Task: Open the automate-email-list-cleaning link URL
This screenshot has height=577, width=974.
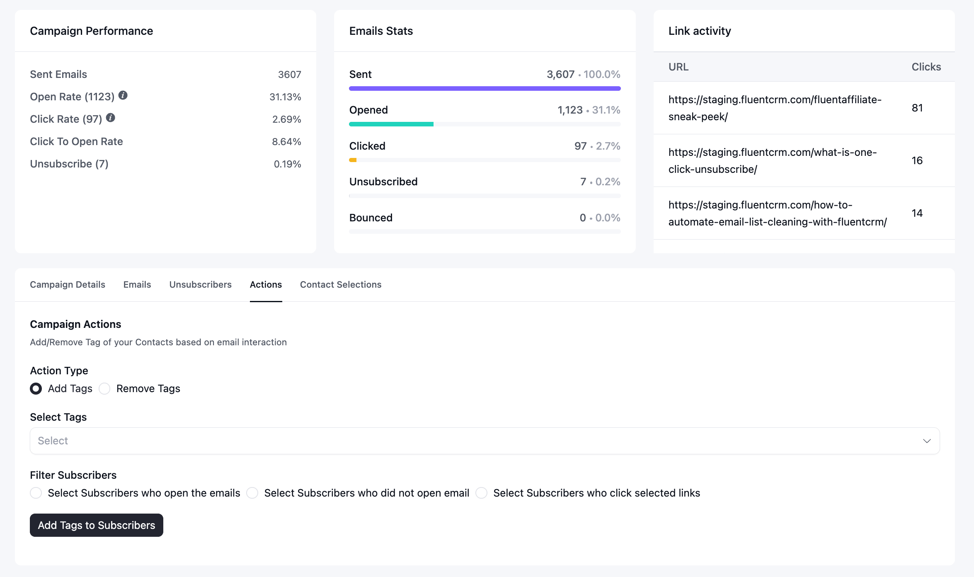Action: click(x=778, y=213)
